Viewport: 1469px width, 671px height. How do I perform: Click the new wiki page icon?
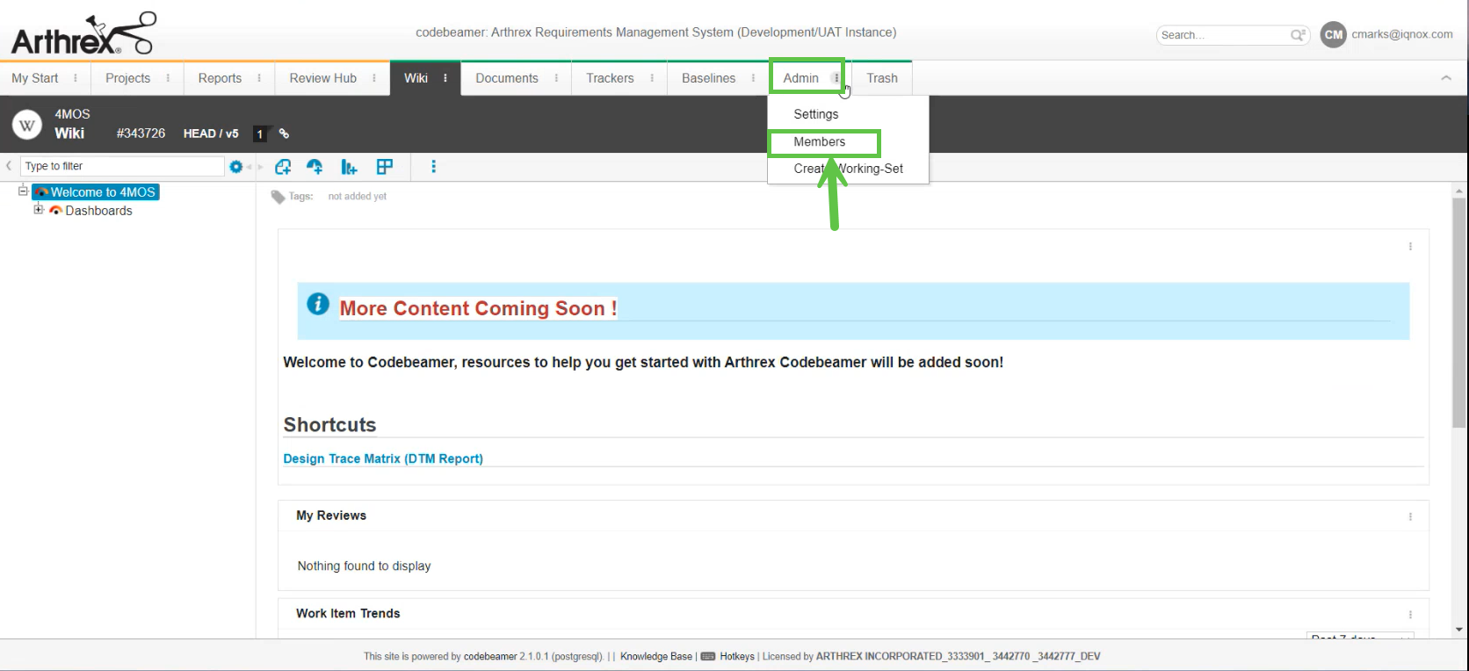coord(283,167)
